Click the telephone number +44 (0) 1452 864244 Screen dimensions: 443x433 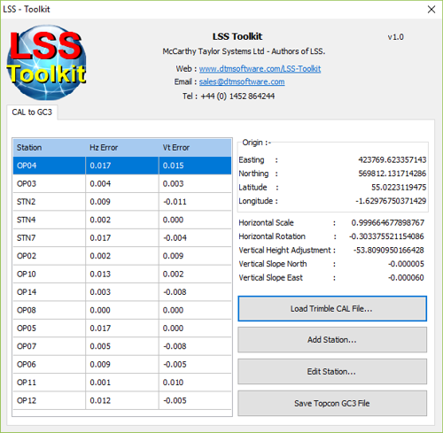(x=237, y=96)
